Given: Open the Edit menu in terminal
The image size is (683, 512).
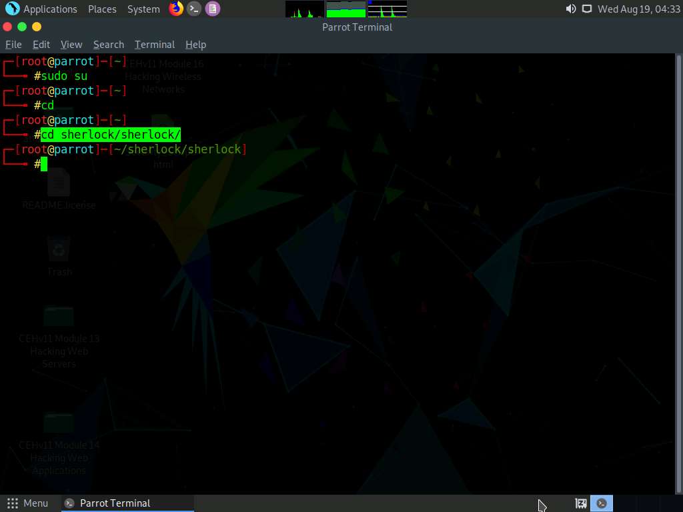Looking at the screenshot, I should click(x=41, y=45).
